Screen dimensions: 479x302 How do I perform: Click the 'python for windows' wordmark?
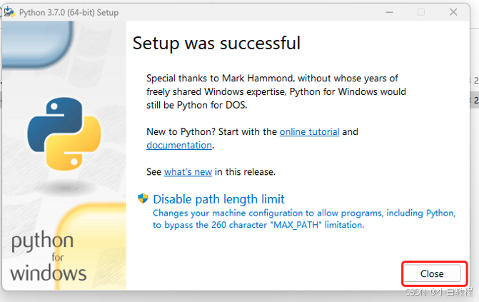point(49,256)
